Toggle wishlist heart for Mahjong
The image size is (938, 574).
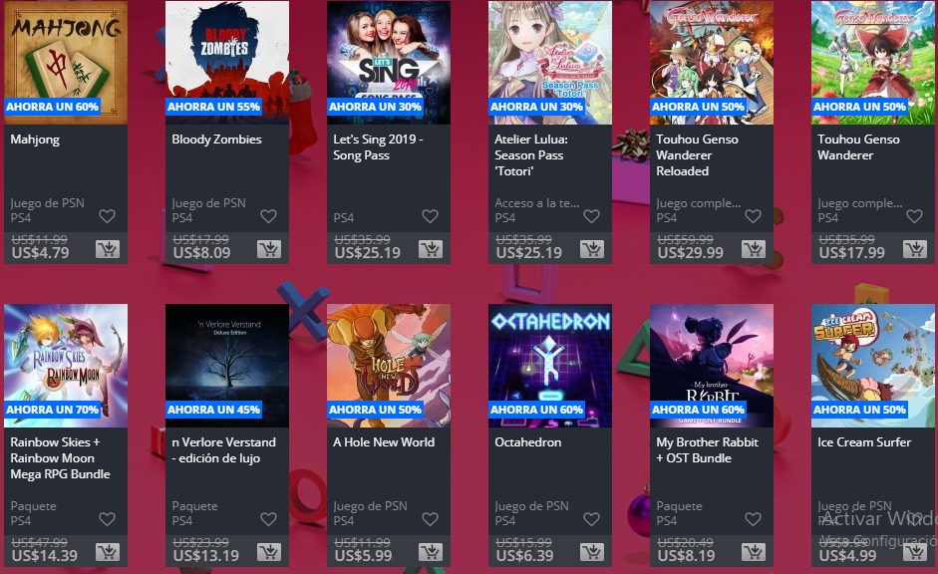pos(107,216)
